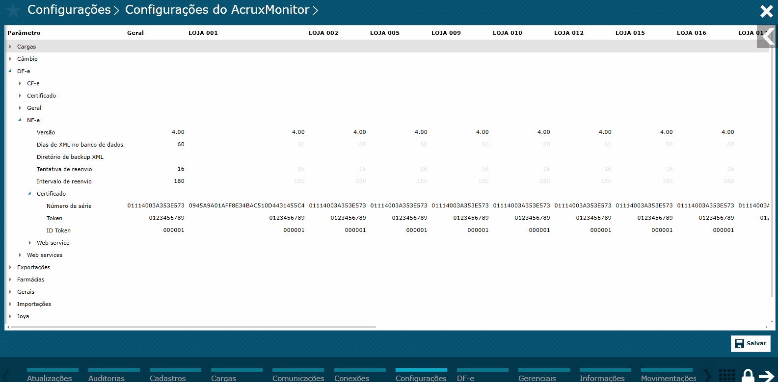Switch to the Cadastros tab
Image resolution: width=778 pixels, height=382 pixels.
[x=175, y=376]
